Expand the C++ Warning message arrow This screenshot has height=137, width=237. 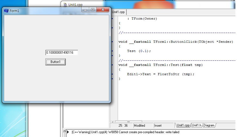tap(68, 132)
